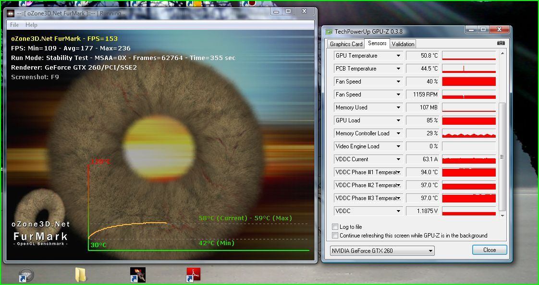Open the VDDC voltage sensor dropdown
This screenshot has height=285, width=539.
(x=398, y=211)
